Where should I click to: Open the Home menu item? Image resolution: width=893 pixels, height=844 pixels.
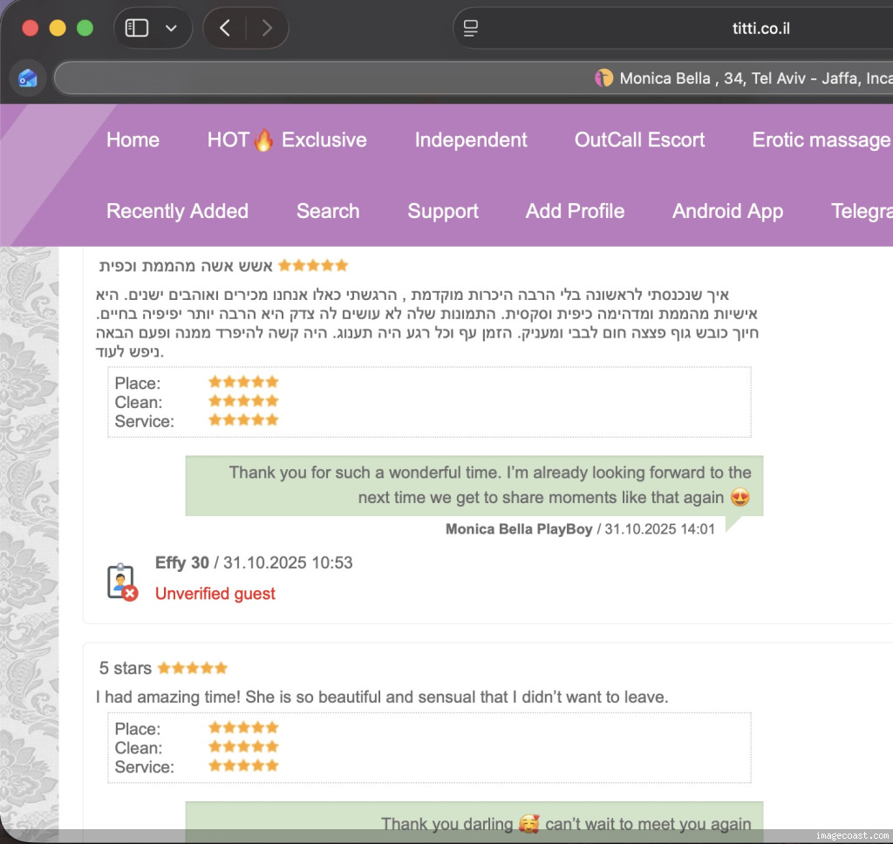pyautogui.click(x=133, y=140)
